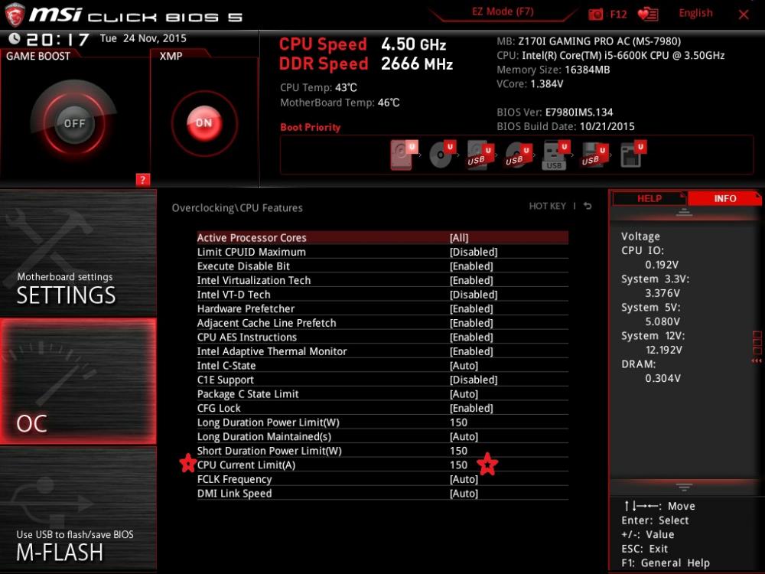Select Intel Adaptive Thermal Monitor row

(382, 351)
